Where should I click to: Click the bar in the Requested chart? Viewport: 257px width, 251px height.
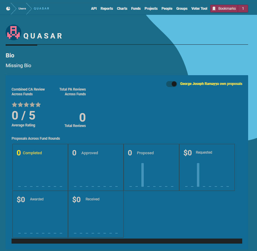point(198,175)
